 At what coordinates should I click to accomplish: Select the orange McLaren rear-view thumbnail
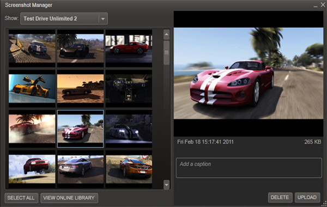tap(129, 169)
